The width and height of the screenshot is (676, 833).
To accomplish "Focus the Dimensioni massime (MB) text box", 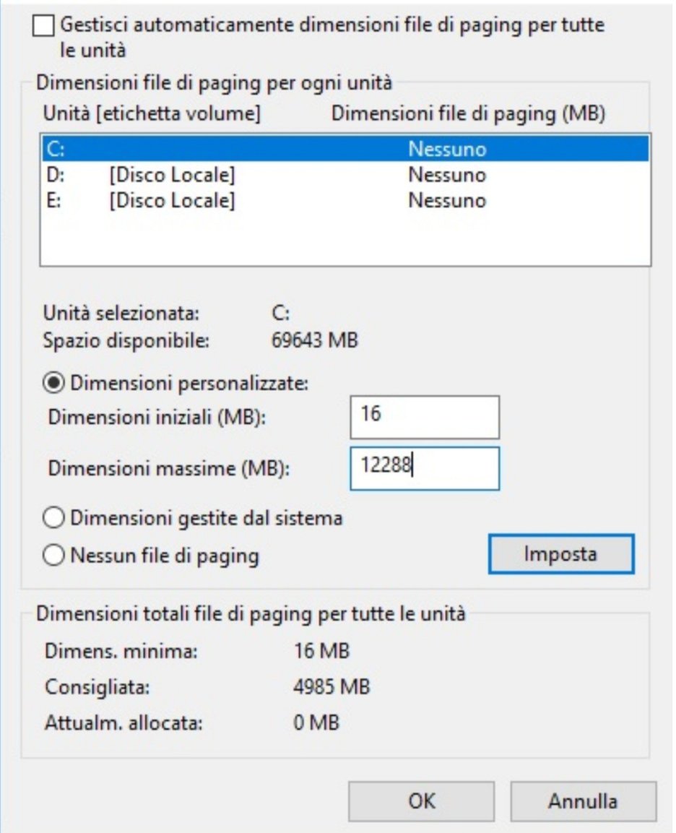I will pos(424,467).
